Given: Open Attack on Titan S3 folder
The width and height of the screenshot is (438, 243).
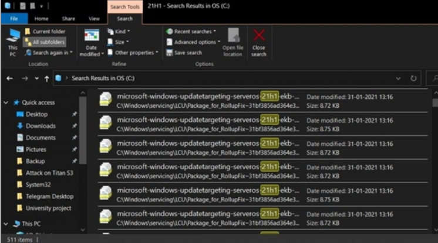Looking at the screenshot, I should tap(49, 173).
